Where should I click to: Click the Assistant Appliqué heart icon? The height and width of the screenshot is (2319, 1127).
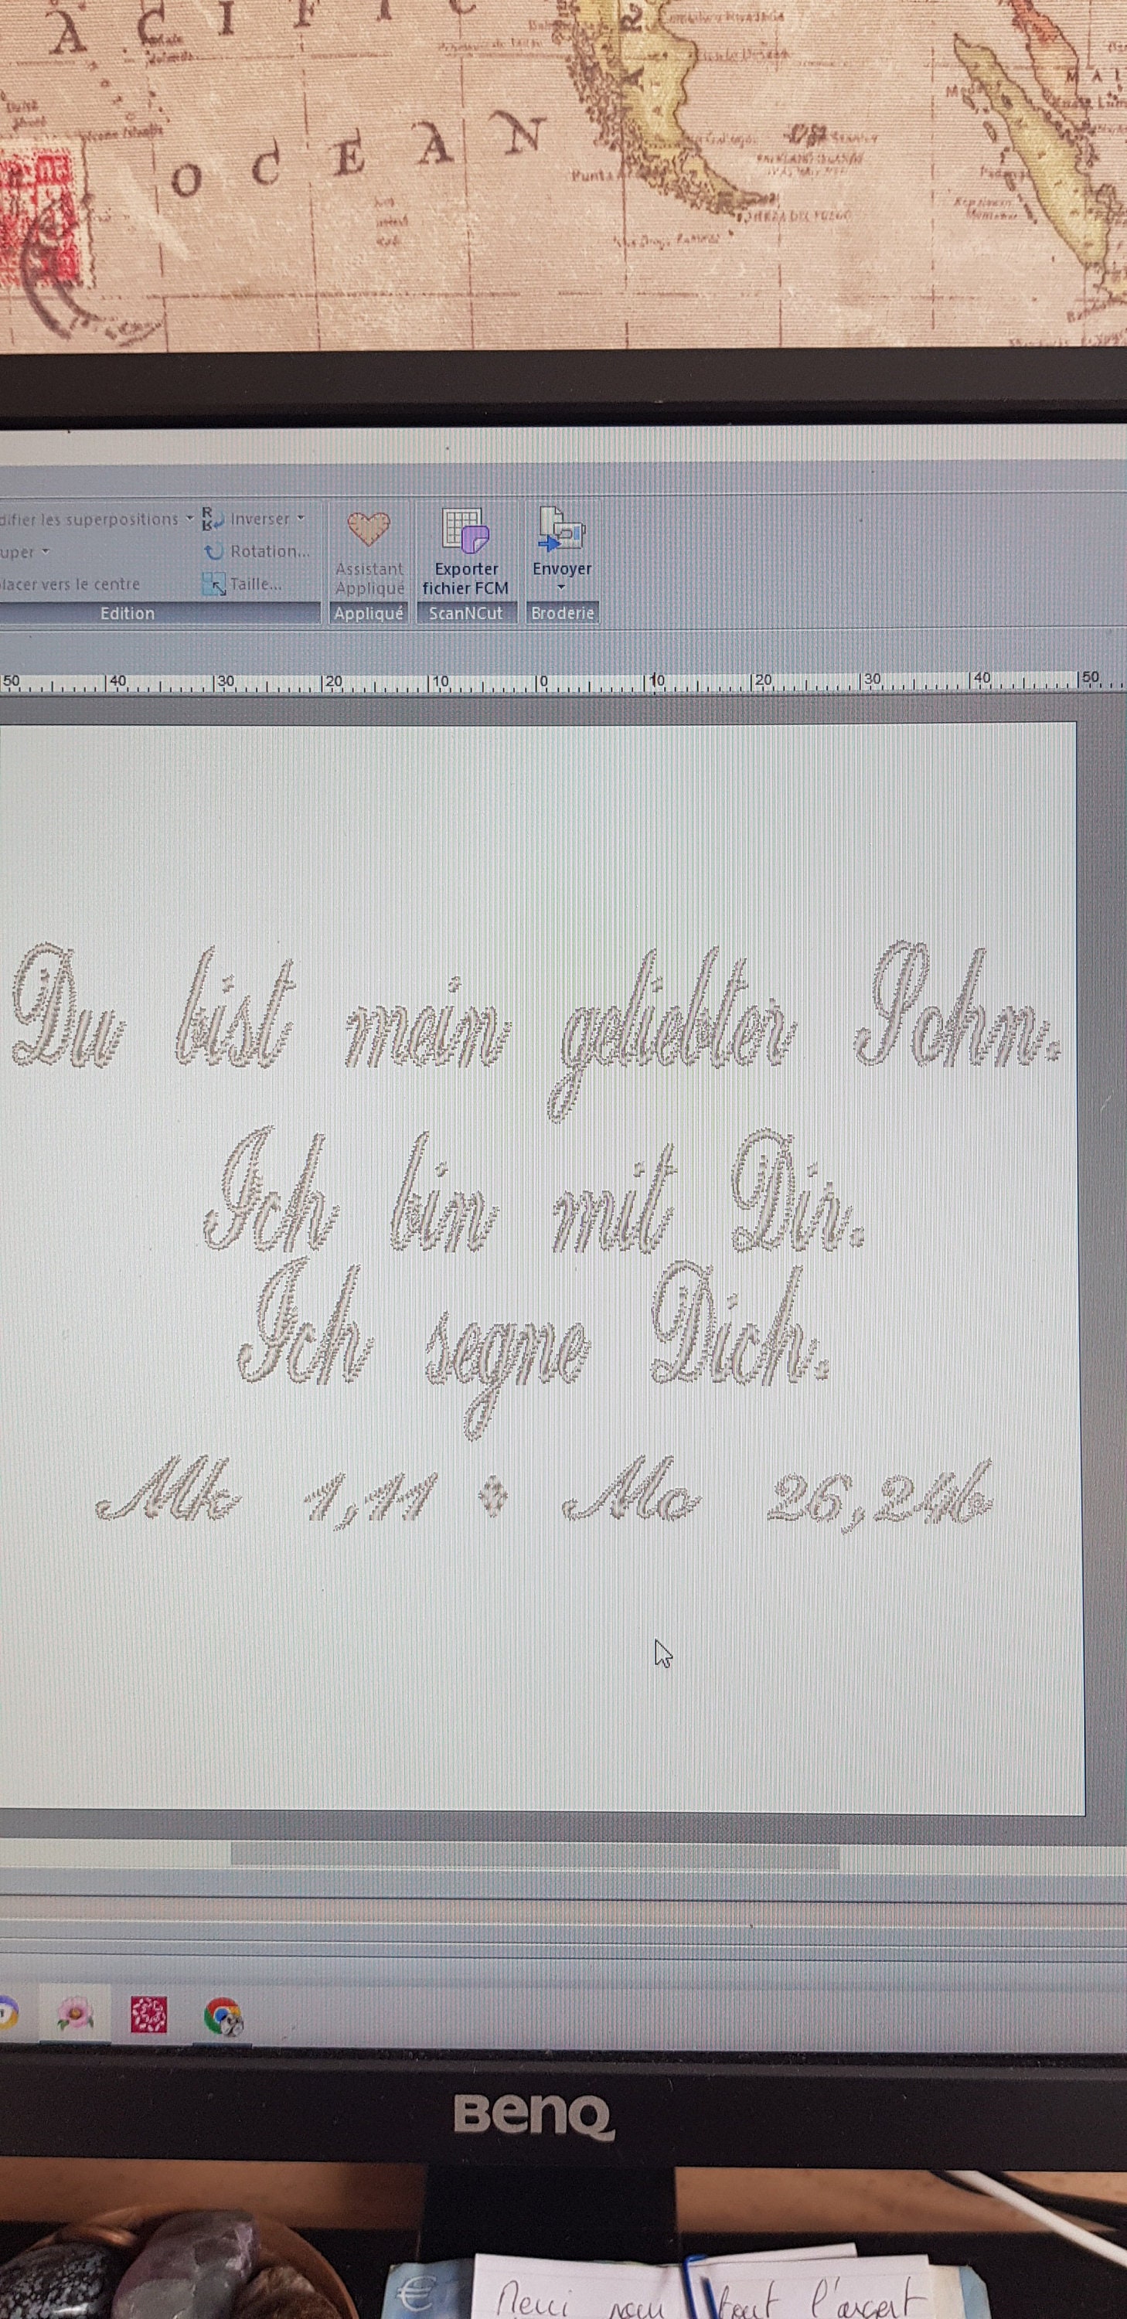pyautogui.click(x=369, y=529)
